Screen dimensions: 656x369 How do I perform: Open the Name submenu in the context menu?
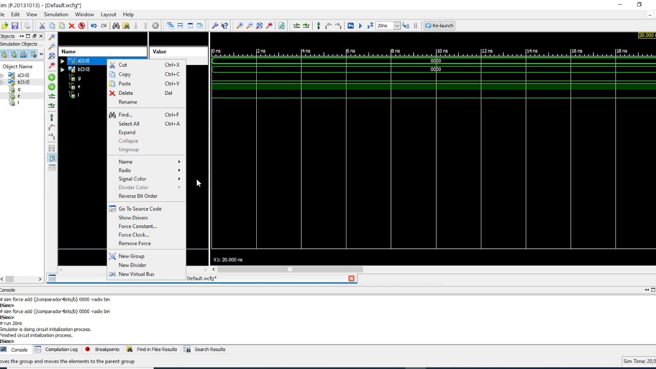click(146, 161)
